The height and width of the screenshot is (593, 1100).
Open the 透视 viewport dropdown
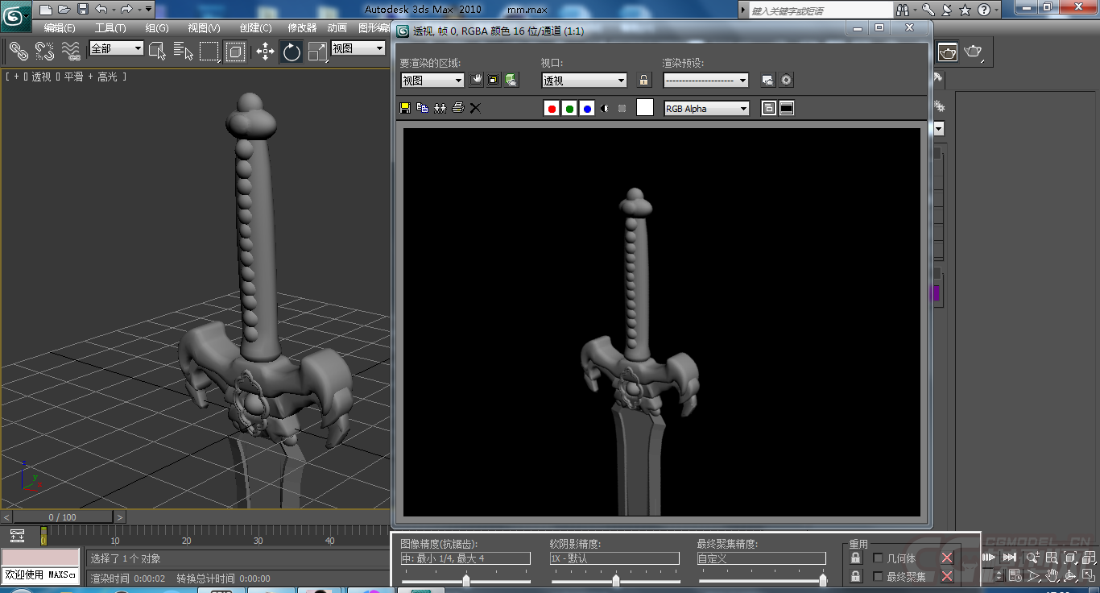pyautogui.click(x=583, y=80)
